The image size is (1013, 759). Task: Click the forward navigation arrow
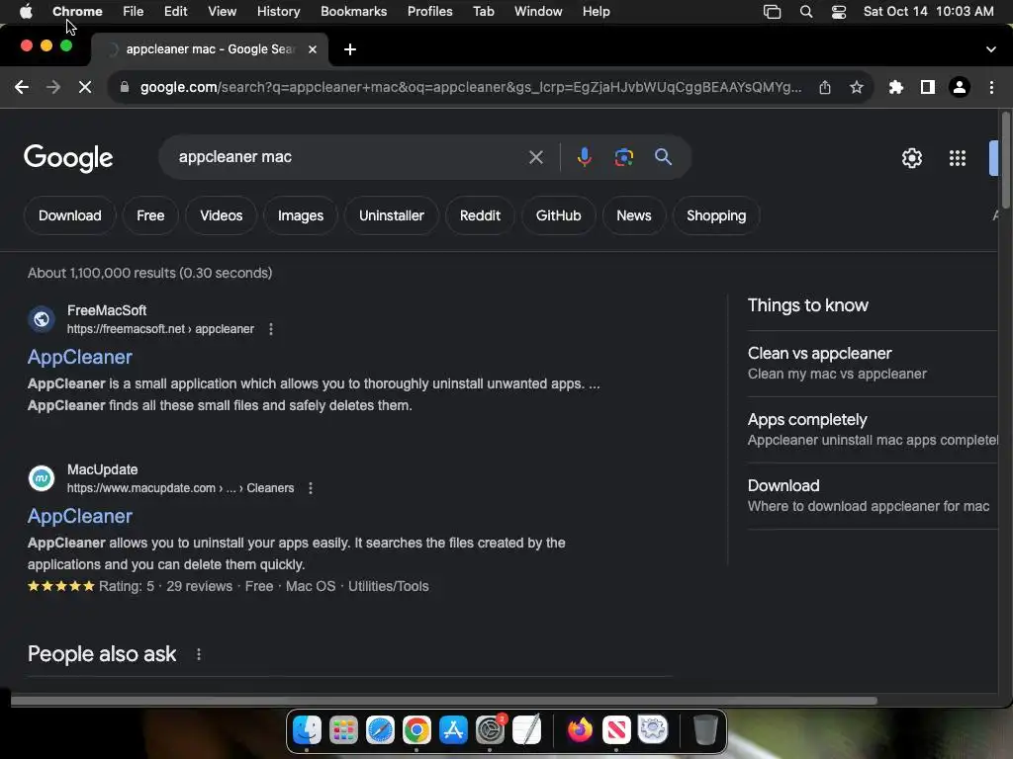53,87
